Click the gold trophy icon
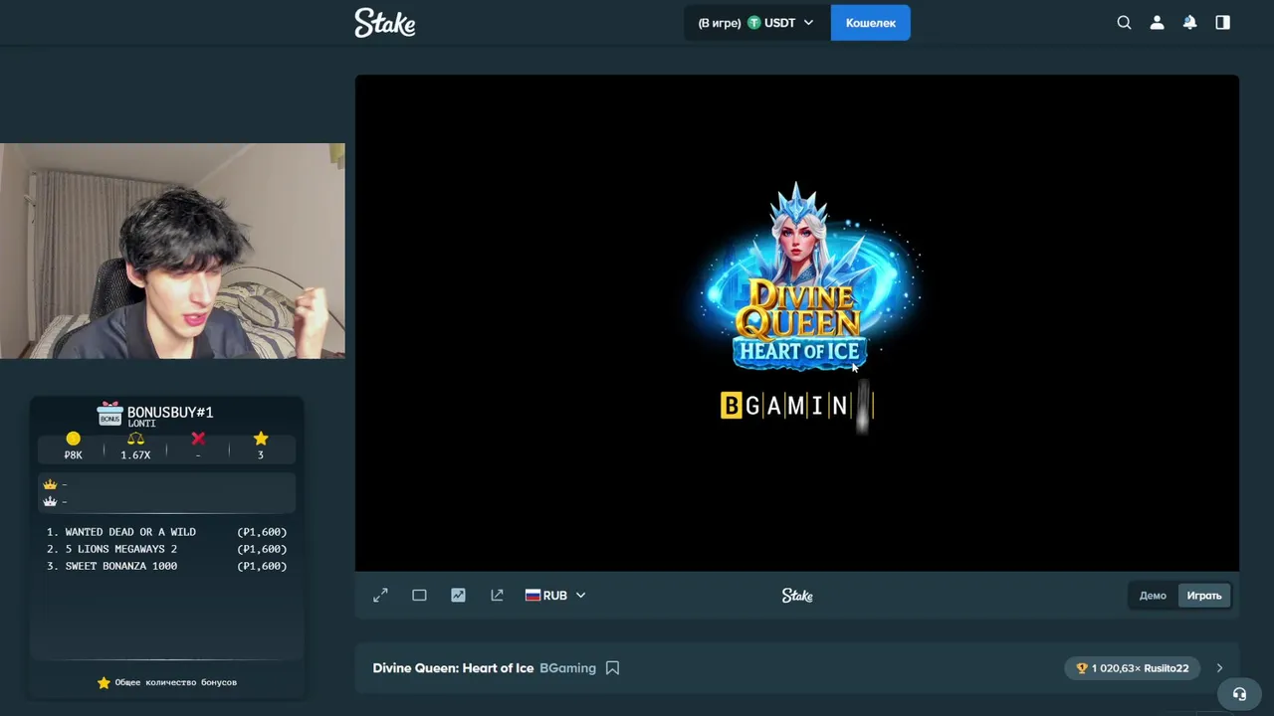This screenshot has width=1274, height=716. click(x=1082, y=668)
